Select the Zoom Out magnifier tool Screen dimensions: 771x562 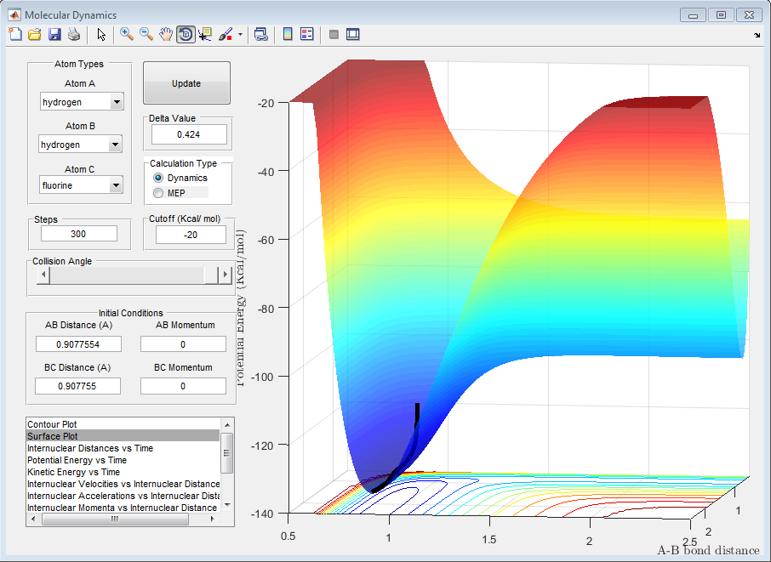point(146,34)
